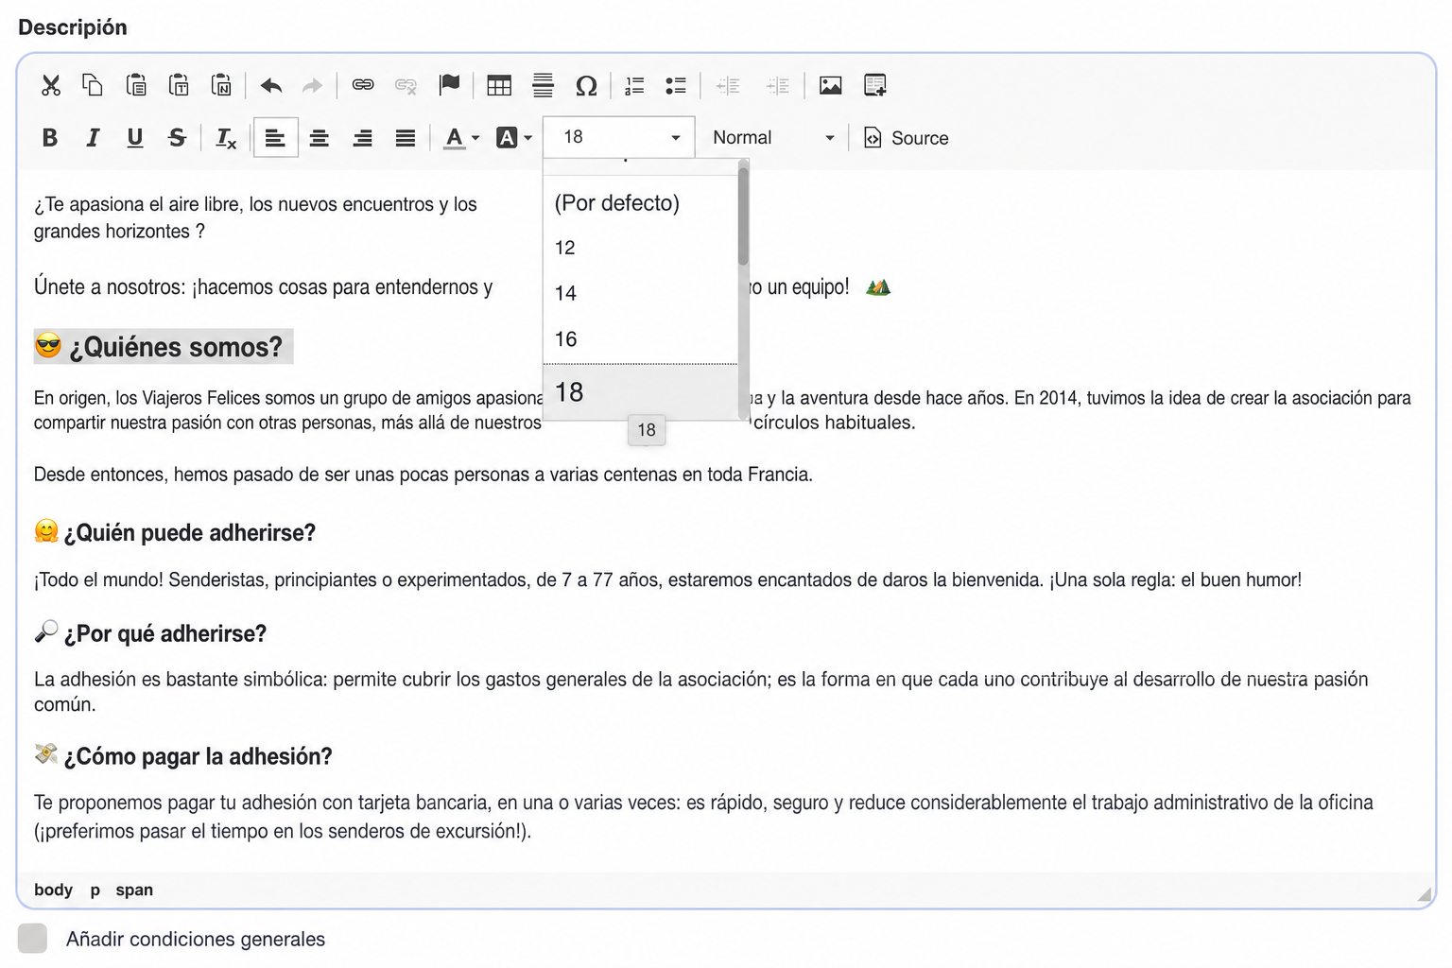Toggle italic formatting
The height and width of the screenshot is (968, 1452).
[93, 138]
